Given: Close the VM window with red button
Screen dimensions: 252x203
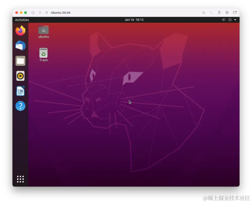Looking at the screenshot, I should tap(17, 13).
